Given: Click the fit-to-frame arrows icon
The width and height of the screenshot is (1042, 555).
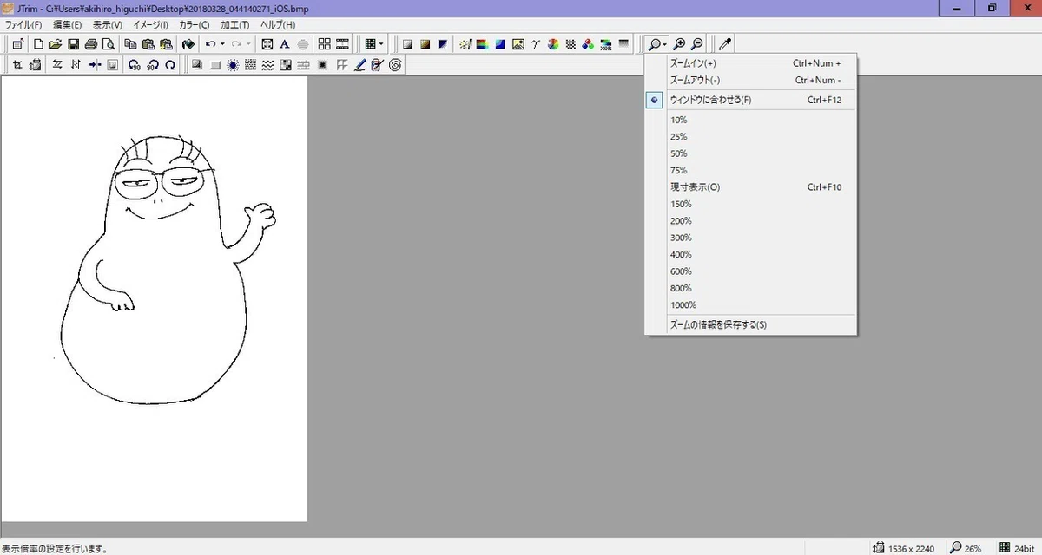Looking at the screenshot, I should coord(267,44).
